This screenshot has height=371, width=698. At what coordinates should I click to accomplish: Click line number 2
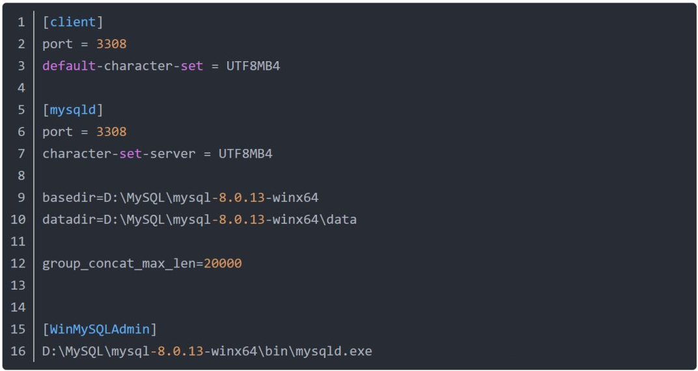pos(21,44)
